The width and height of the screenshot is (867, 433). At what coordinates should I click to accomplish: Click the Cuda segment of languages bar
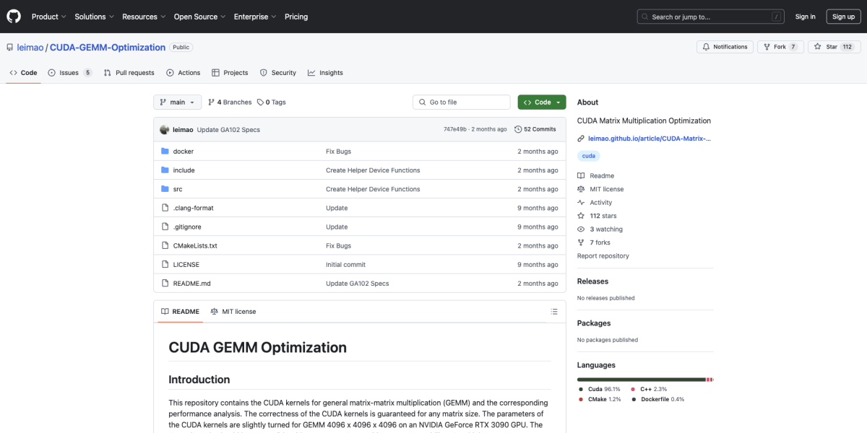point(641,379)
